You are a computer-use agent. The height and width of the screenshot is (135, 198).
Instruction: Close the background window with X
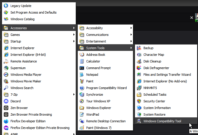pos(192,18)
